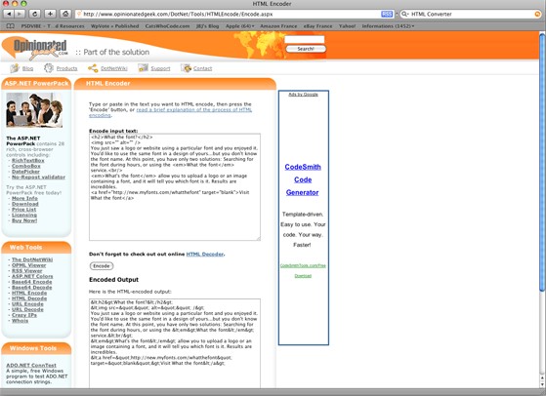
Task: Open the Base64 Encode tool link
Action: [x=31, y=282]
